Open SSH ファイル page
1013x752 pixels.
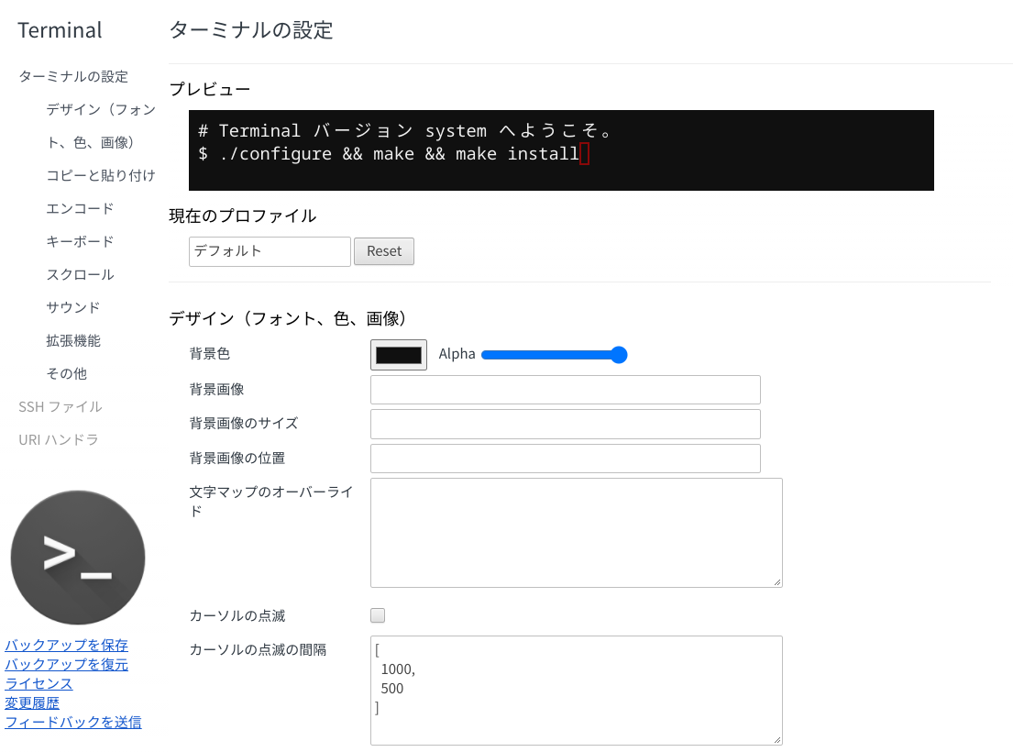[61, 406]
